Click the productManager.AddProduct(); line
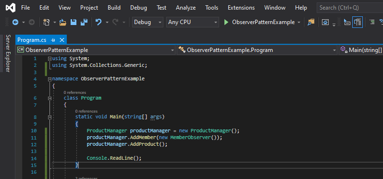383x179 pixels. tap(127, 144)
